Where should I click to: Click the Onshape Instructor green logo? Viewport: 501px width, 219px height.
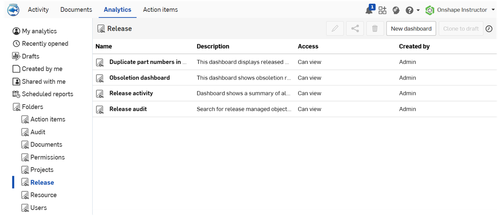point(430,10)
